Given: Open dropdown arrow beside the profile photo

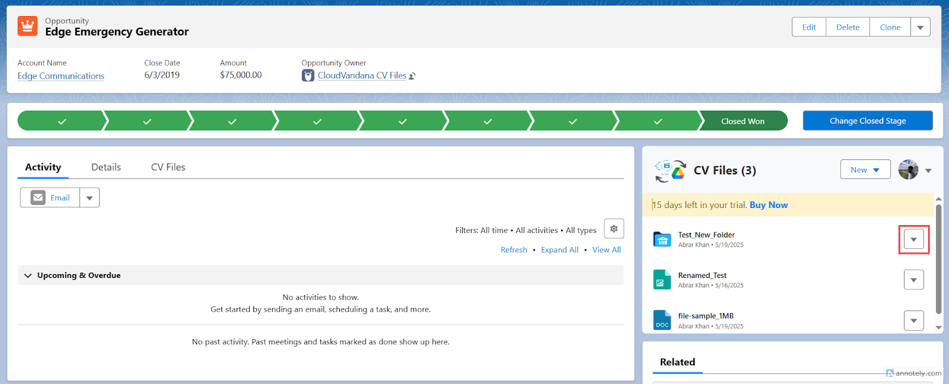Looking at the screenshot, I should (928, 171).
